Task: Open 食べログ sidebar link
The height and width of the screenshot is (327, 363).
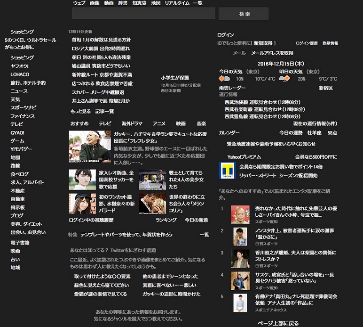Action: (x=20, y=174)
